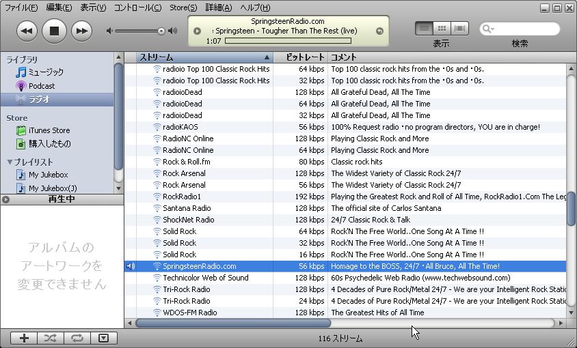The image size is (577, 348).
Task: Click the stream list vertical scrollbar thumb
Action: tap(571, 208)
